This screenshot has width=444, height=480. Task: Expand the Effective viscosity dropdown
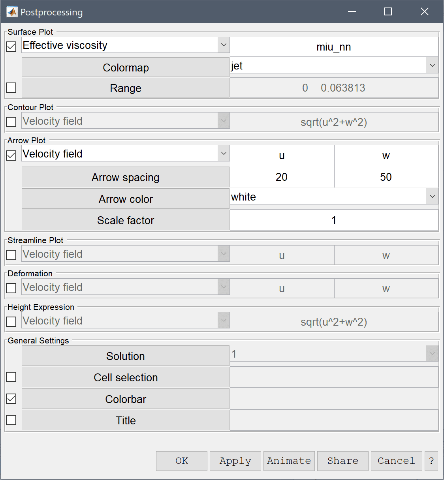[126, 45]
